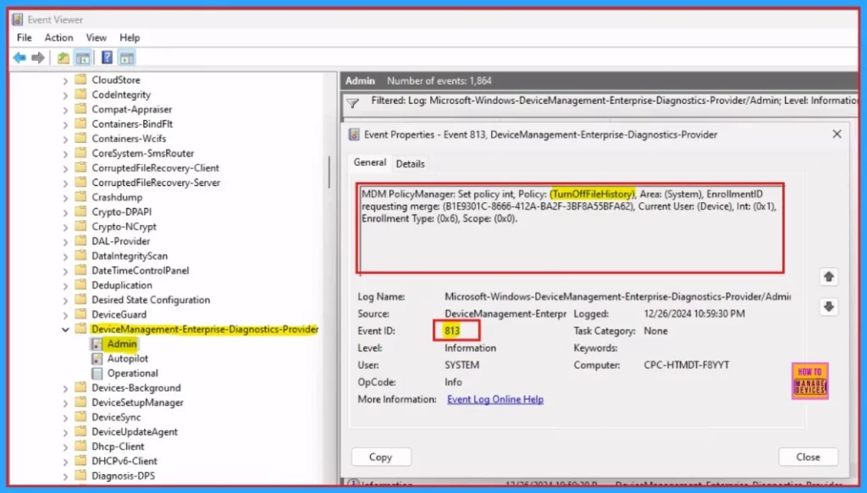
Task: Toggle the Action pane toolbar icon
Action: [127, 58]
